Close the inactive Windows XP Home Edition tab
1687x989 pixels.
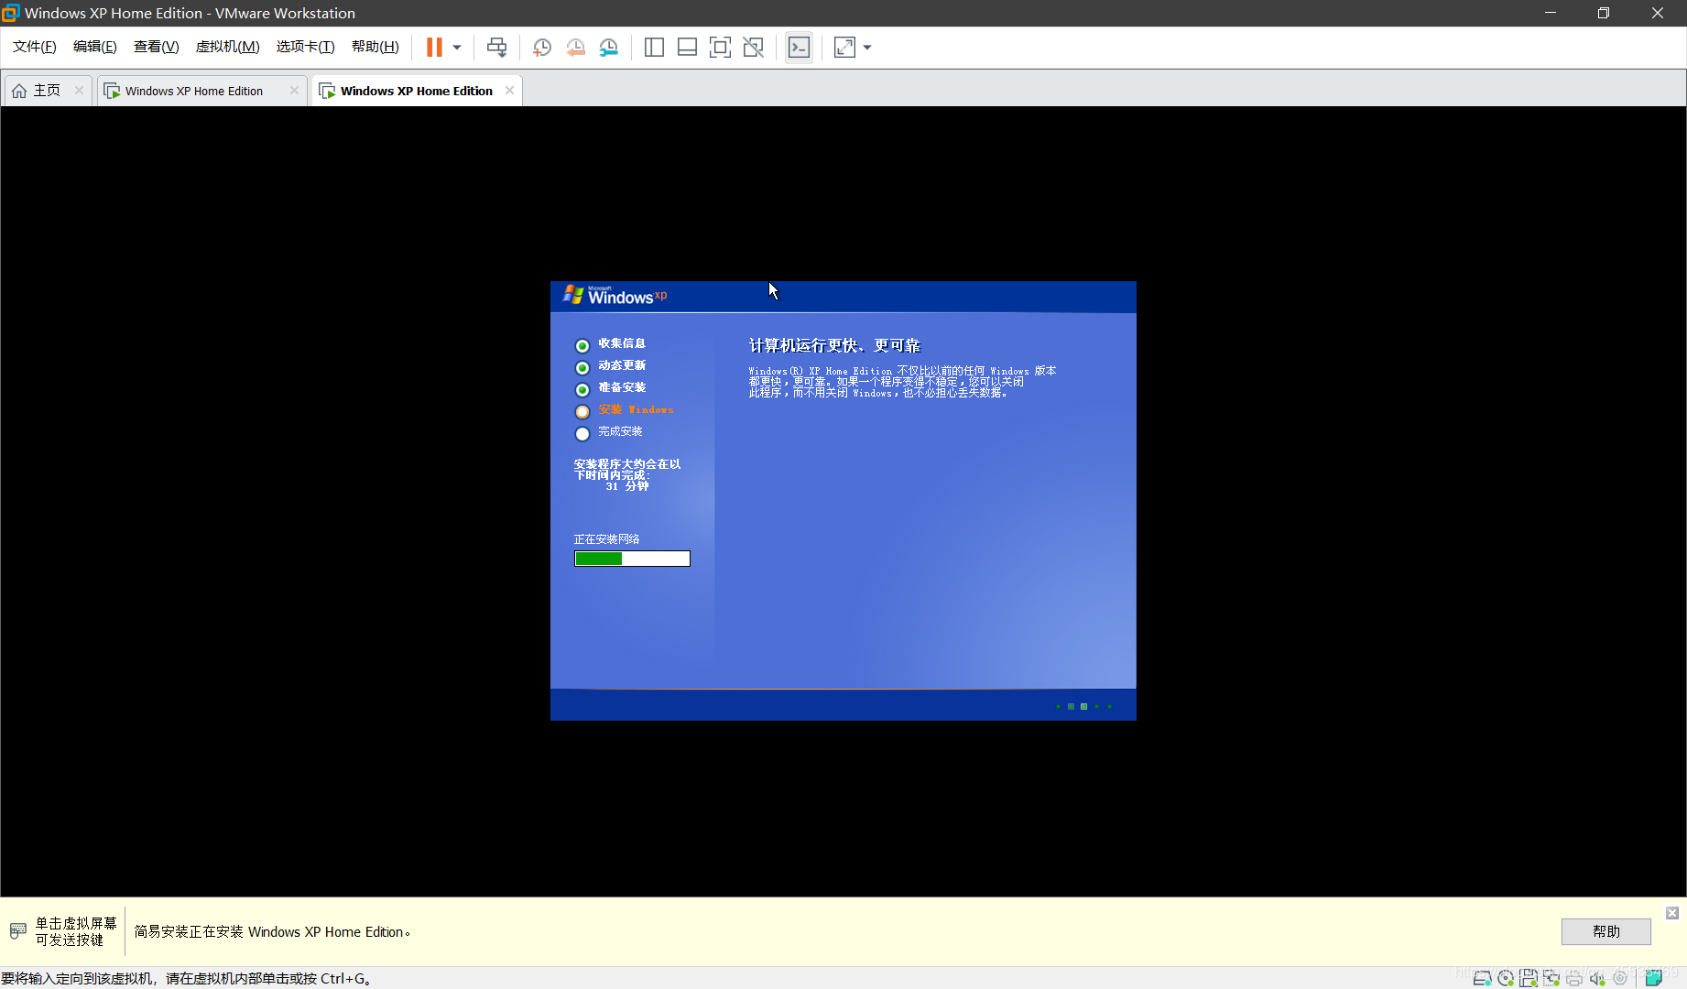pyautogui.click(x=294, y=91)
